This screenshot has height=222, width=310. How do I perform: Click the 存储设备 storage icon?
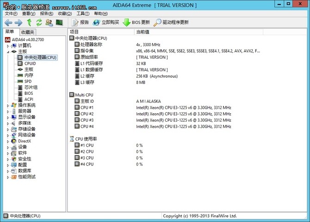pyautogui.click(x=14, y=129)
